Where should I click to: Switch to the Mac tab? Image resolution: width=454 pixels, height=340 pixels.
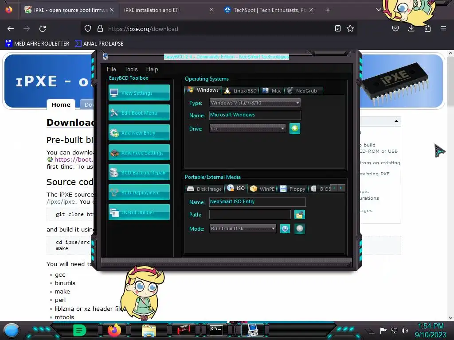click(272, 91)
